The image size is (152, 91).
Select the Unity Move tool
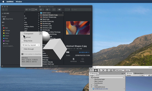[x=96, y=71]
